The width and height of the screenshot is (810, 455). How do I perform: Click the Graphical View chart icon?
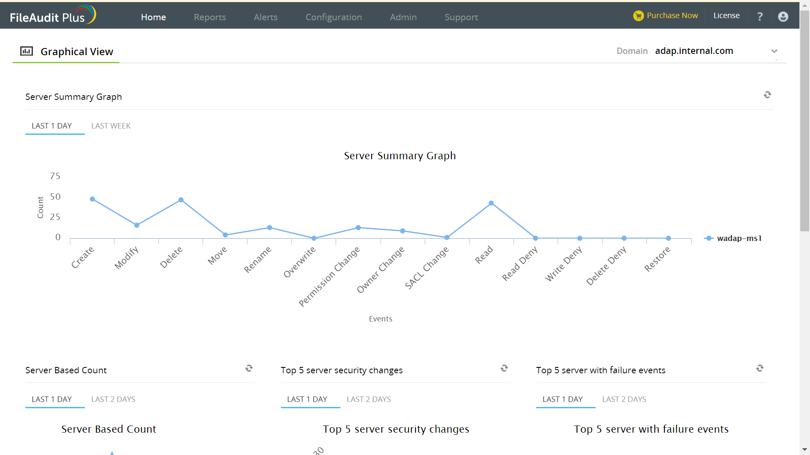(27, 51)
